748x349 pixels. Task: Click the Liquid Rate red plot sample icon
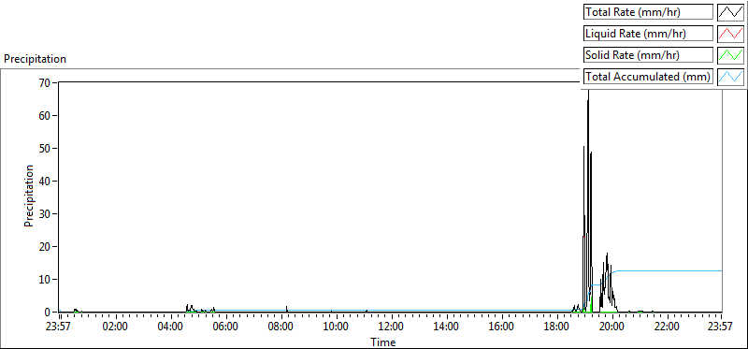731,34
